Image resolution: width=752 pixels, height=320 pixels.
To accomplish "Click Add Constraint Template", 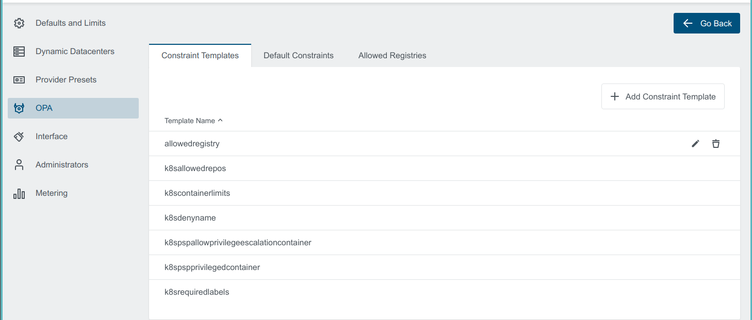I will [x=663, y=96].
